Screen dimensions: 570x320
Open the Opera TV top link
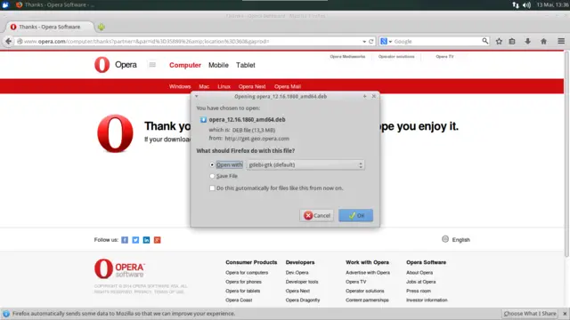point(444,57)
